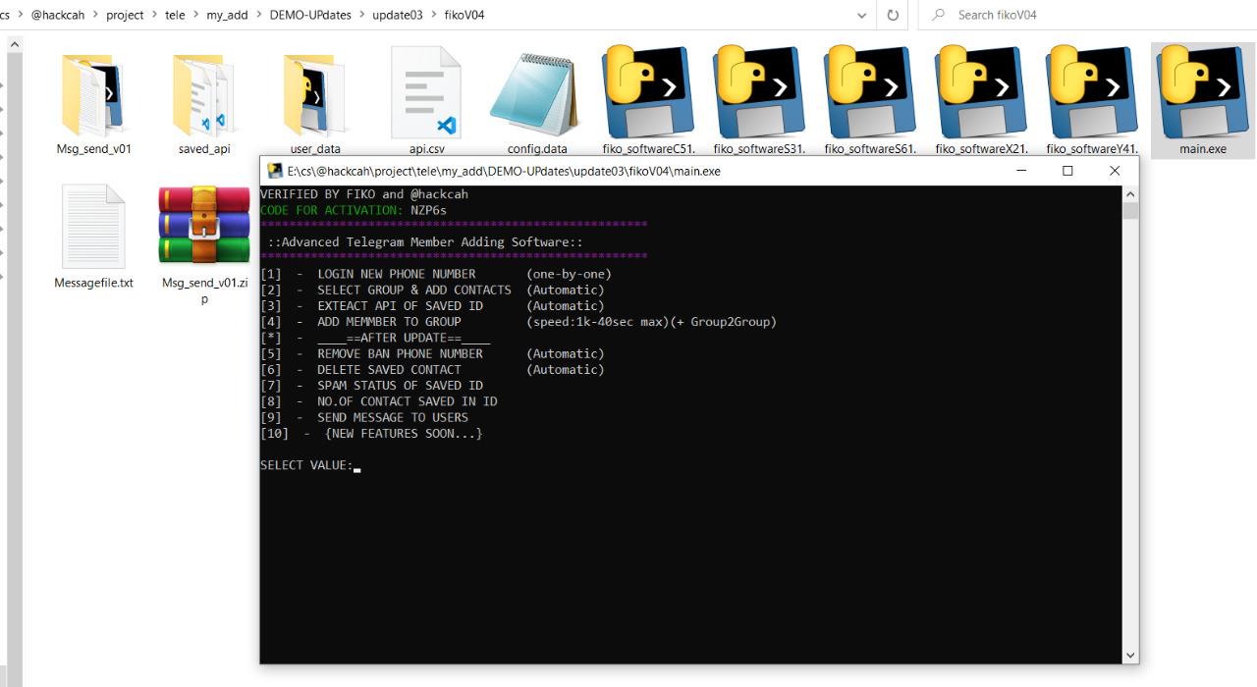Click the search magnifier icon
Viewport: 1257px width, 687px height.
click(x=939, y=15)
